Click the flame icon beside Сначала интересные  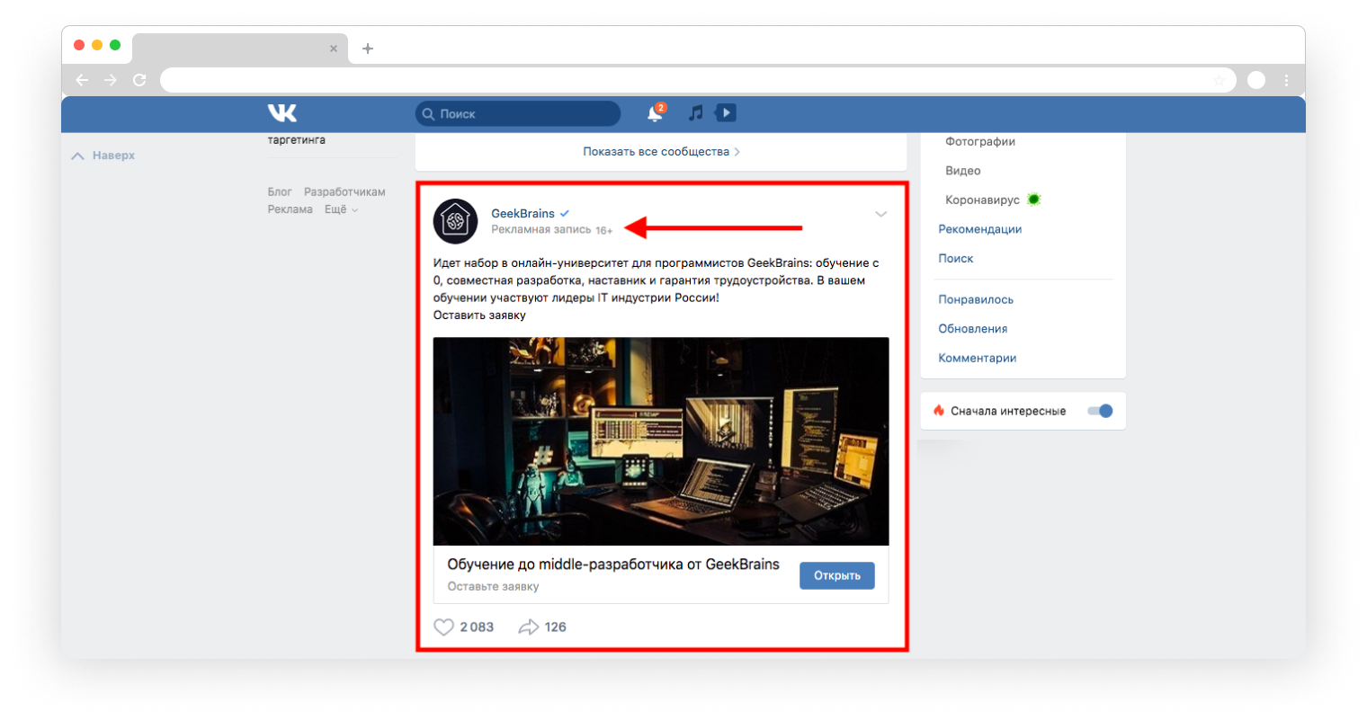click(939, 411)
